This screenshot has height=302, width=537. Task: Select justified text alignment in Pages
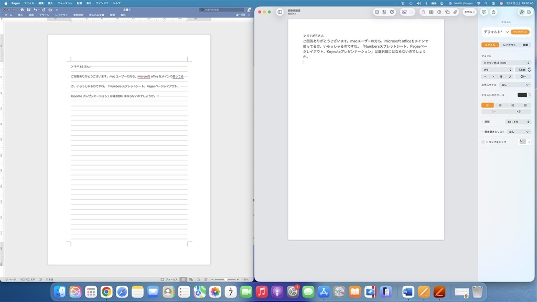525,105
